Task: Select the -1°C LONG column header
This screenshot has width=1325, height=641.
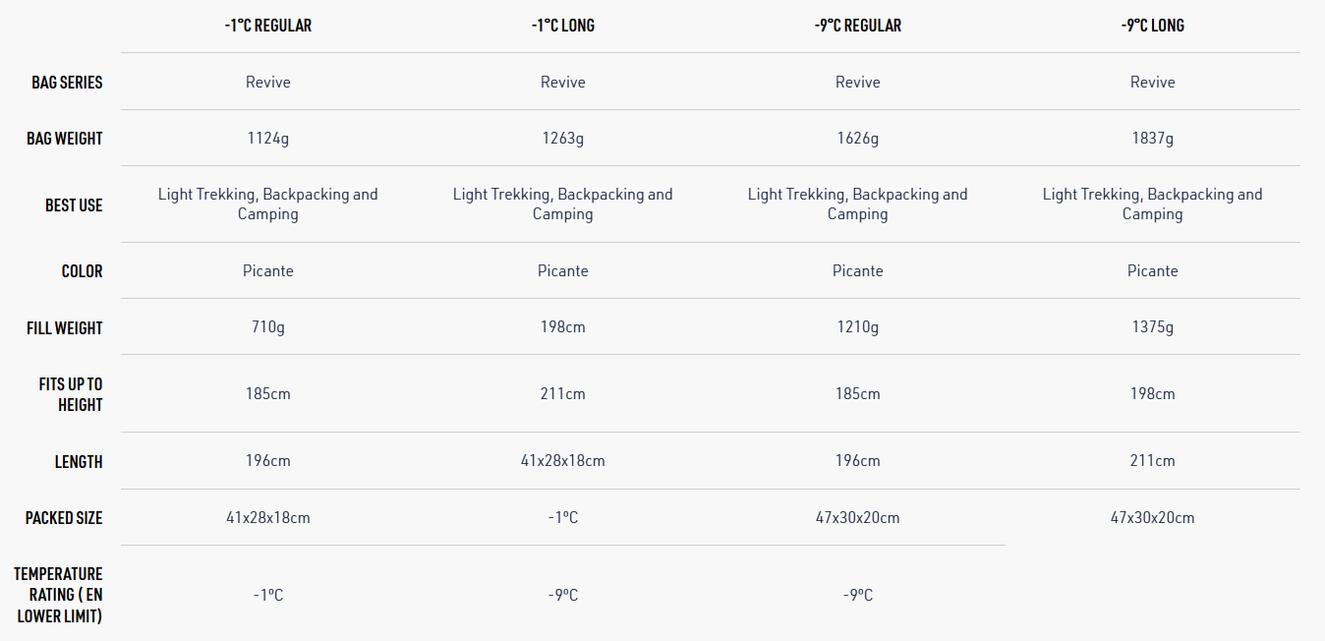Action: pyautogui.click(x=562, y=26)
